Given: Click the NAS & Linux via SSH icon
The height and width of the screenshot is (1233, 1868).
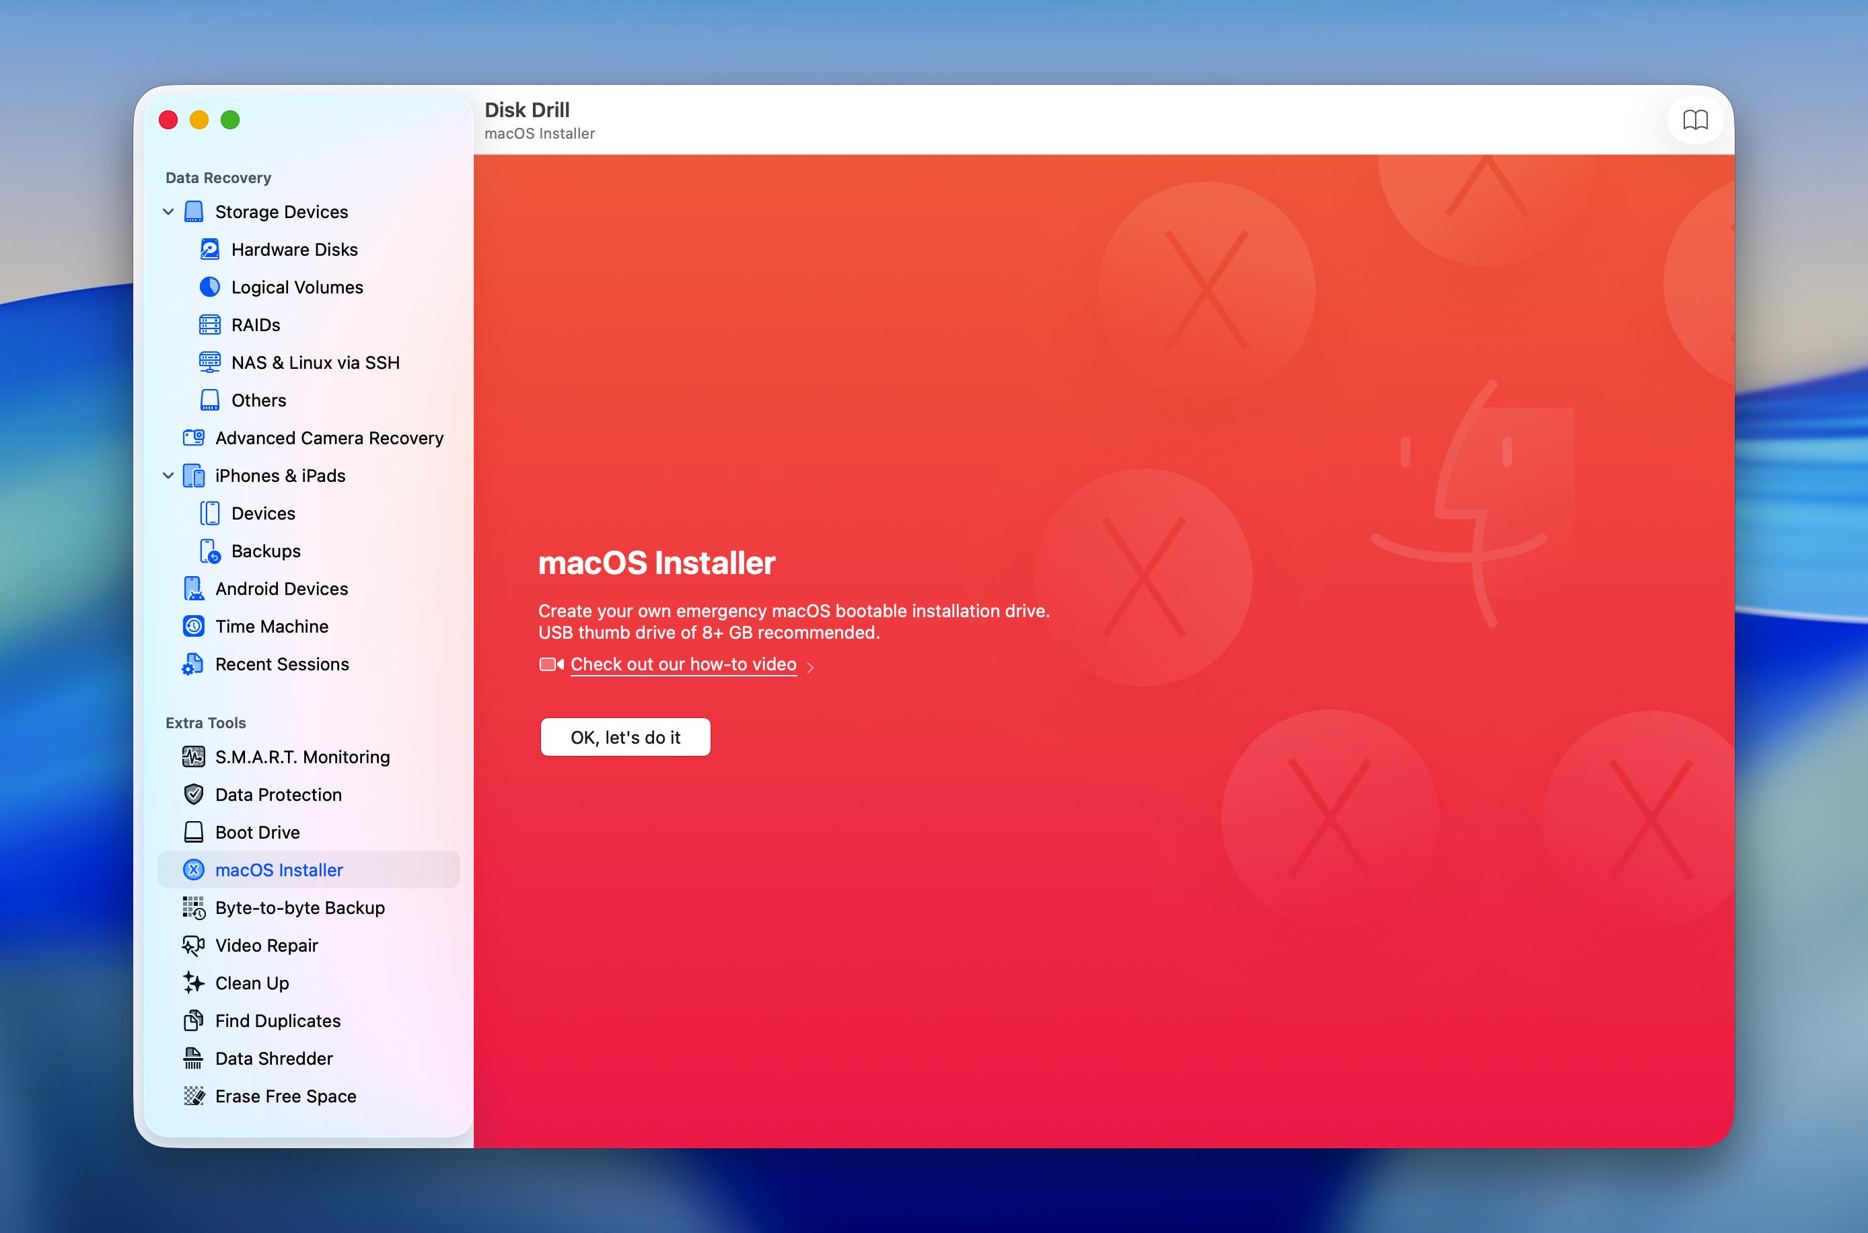Looking at the screenshot, I should tap(210, 363).
